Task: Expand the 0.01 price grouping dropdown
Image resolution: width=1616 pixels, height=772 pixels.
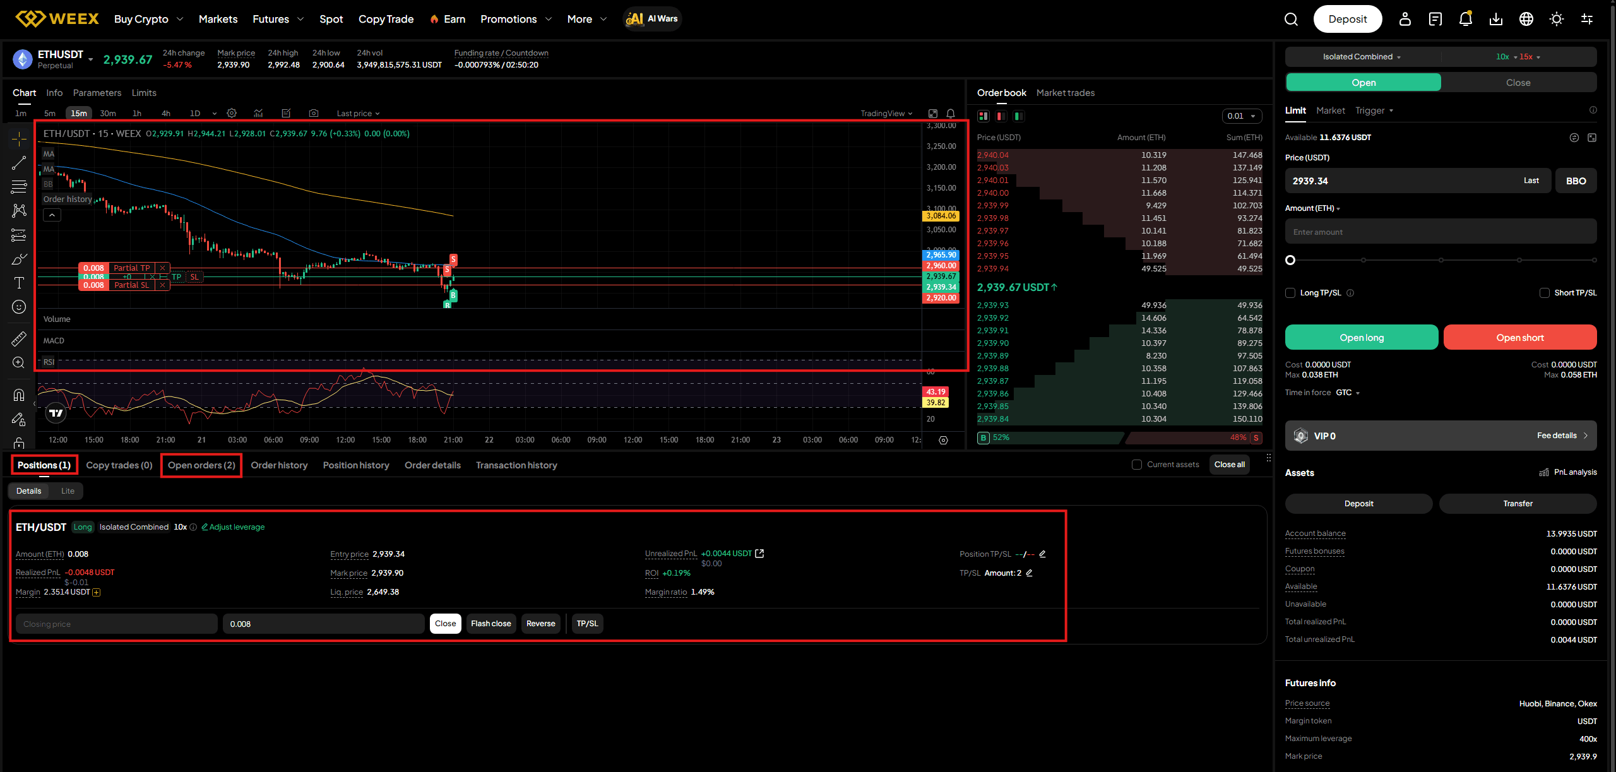Action: click(x=1242, y=116)
